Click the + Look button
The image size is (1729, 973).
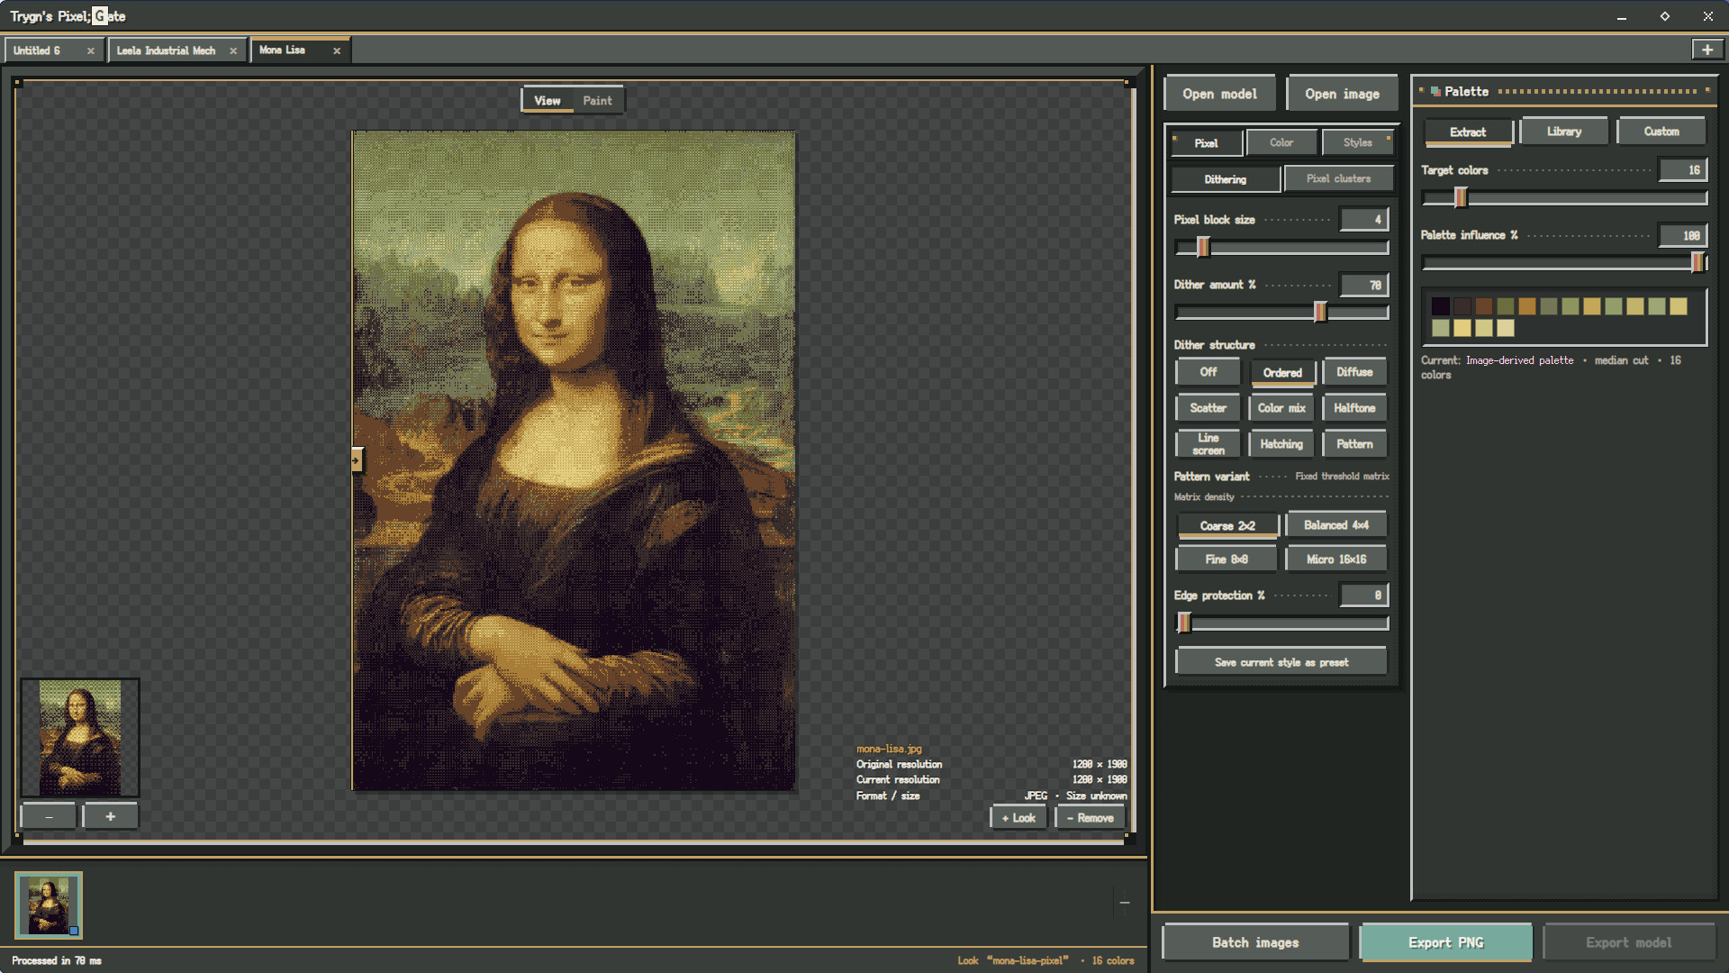(x=1018, y=818)
